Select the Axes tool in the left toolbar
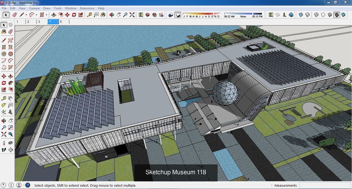Viewport: 352px width, 189px height. [x=4, y=112]
